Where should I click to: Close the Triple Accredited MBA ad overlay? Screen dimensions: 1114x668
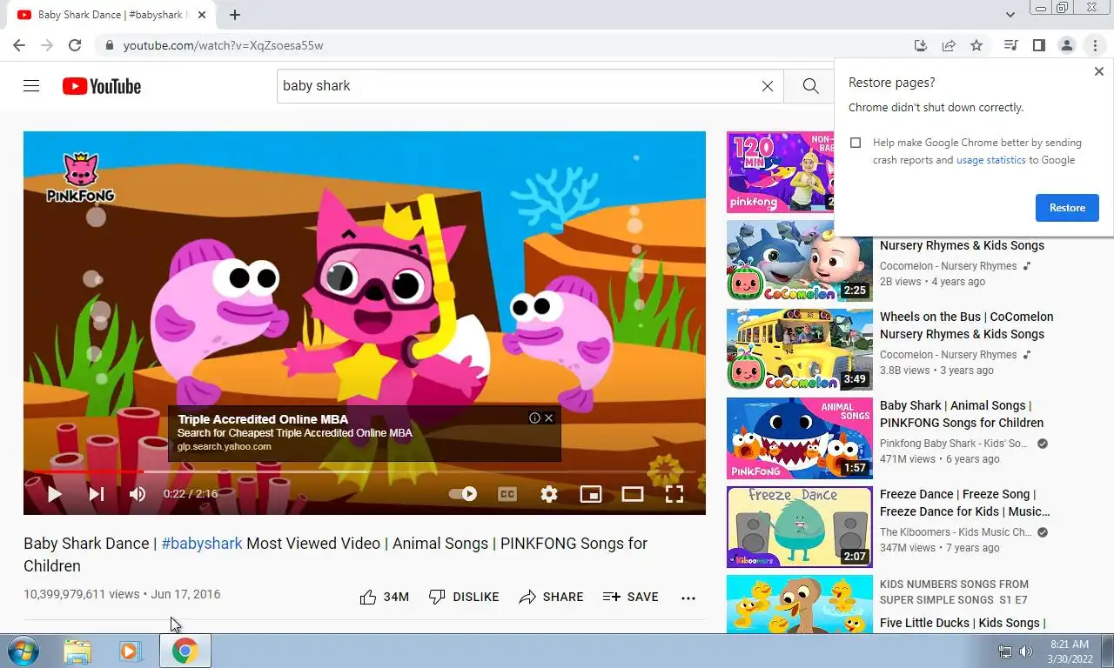548,417
